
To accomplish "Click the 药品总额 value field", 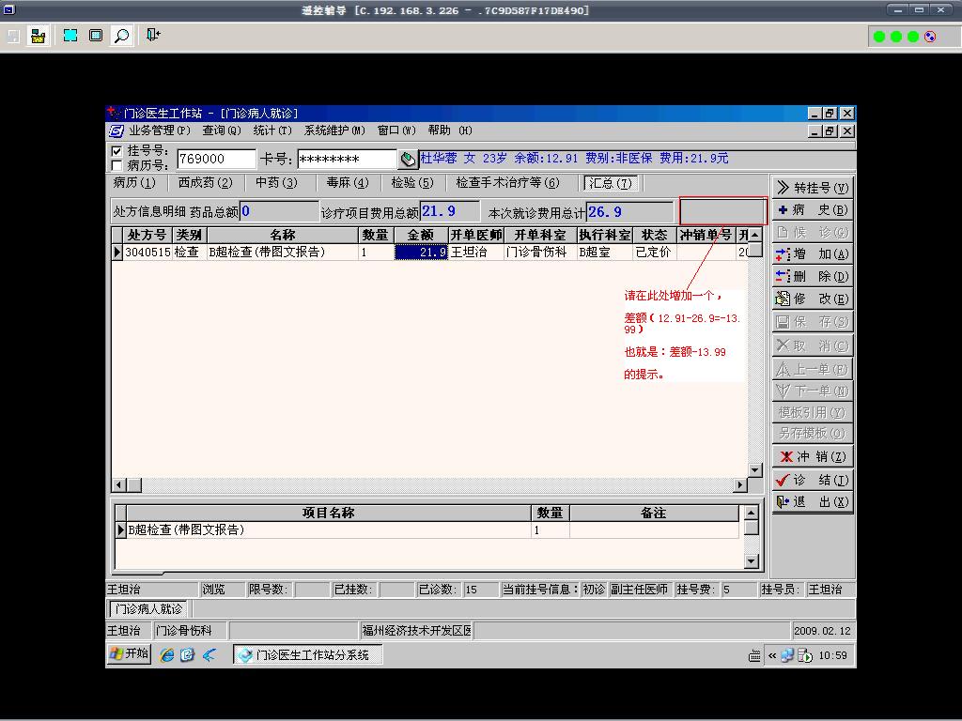I will 279,211.
